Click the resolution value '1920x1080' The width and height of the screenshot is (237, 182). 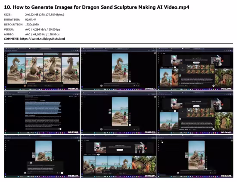click(32, 25)
